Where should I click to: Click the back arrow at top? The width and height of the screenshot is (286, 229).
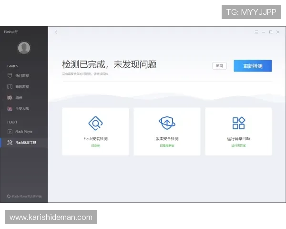[x=56, y=32]
